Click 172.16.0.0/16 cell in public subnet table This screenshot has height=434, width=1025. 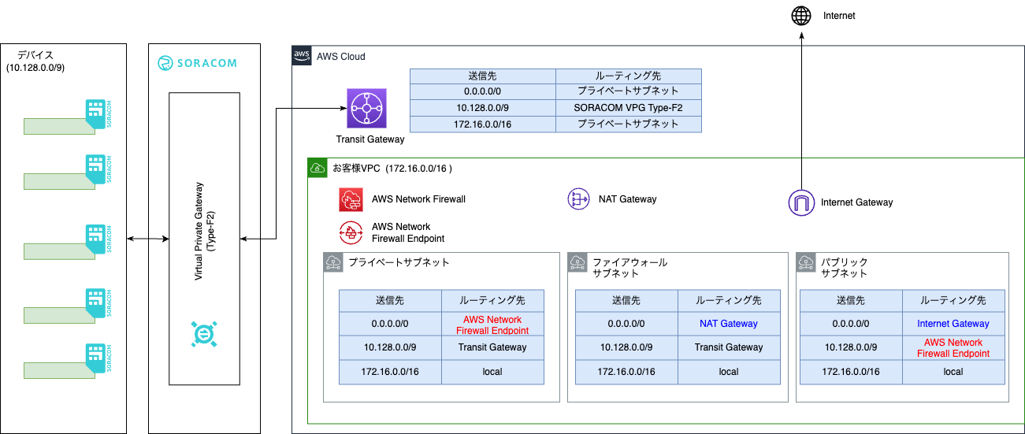[x=851, y=371]
